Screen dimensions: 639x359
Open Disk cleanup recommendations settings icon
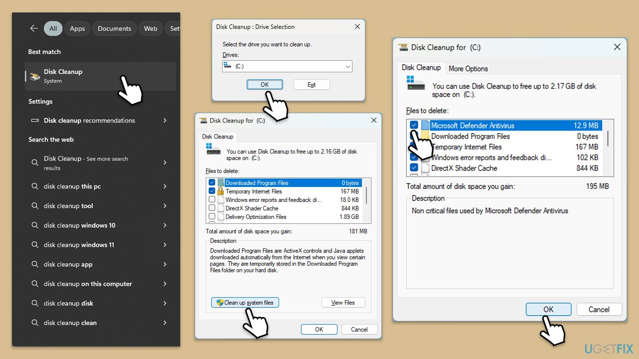(34, 120)
